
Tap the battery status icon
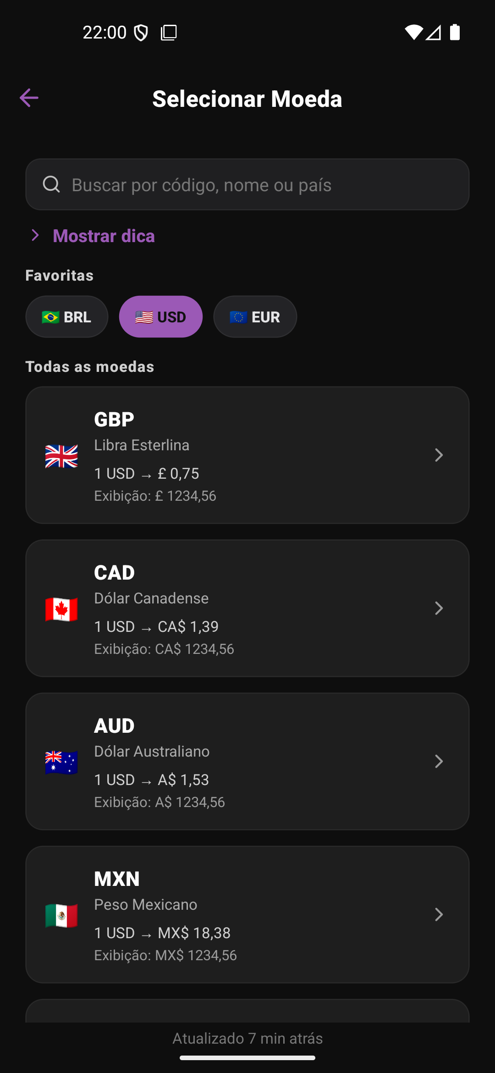(x=455, y=32)
